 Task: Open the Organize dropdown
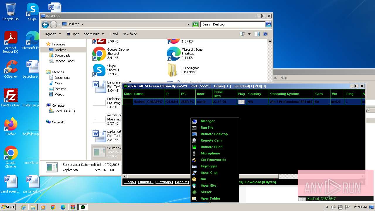pos(52,34)
